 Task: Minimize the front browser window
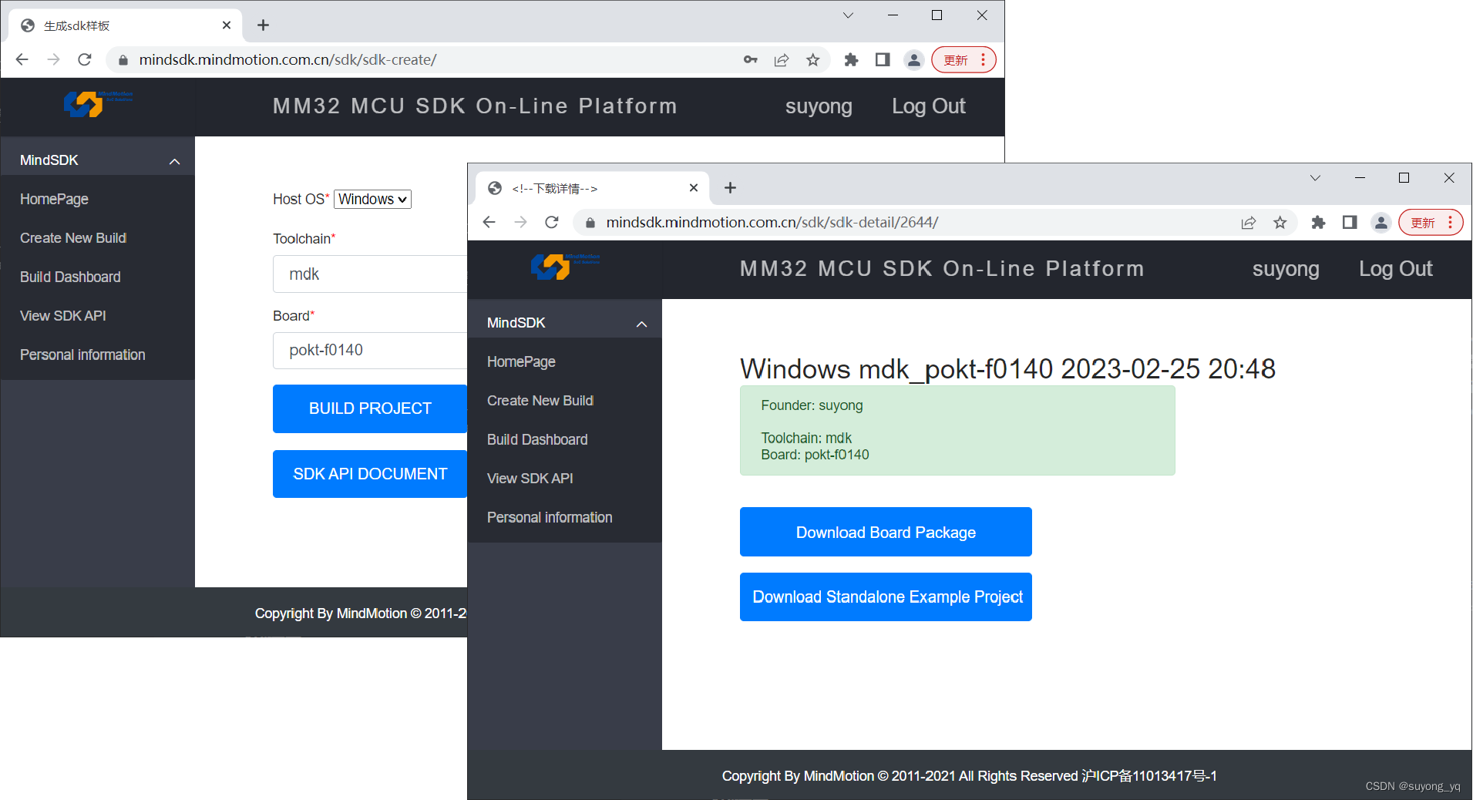[x=1360, y=178]
